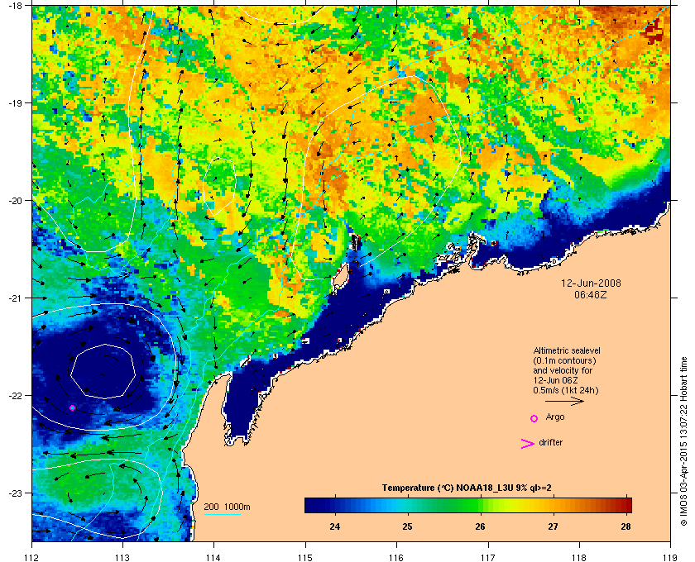This screenshot has width=695, height=562.
Task: Click the longitude axis label 113
Action: click(122, 558)
